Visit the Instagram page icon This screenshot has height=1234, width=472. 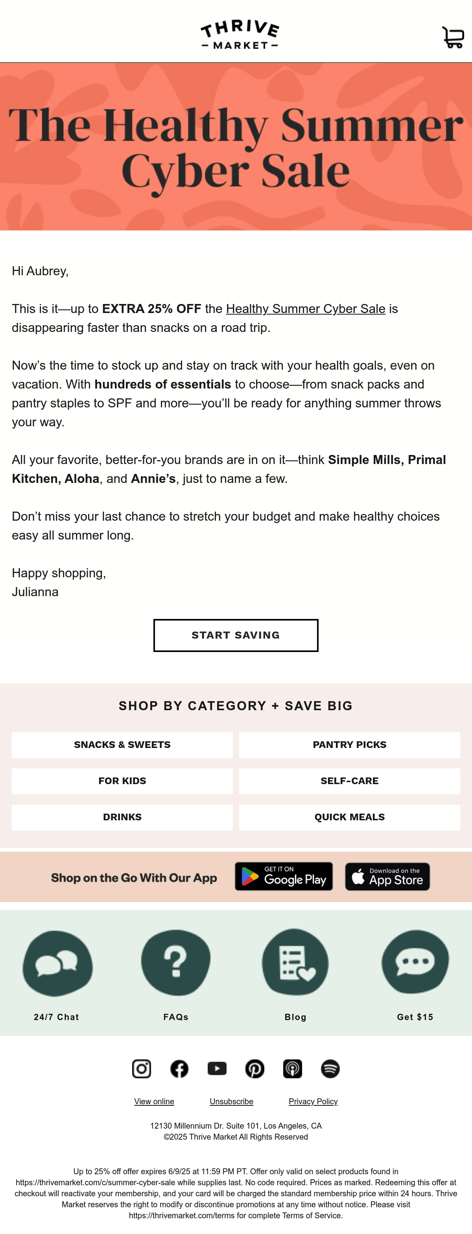(x=141, y=1068)
